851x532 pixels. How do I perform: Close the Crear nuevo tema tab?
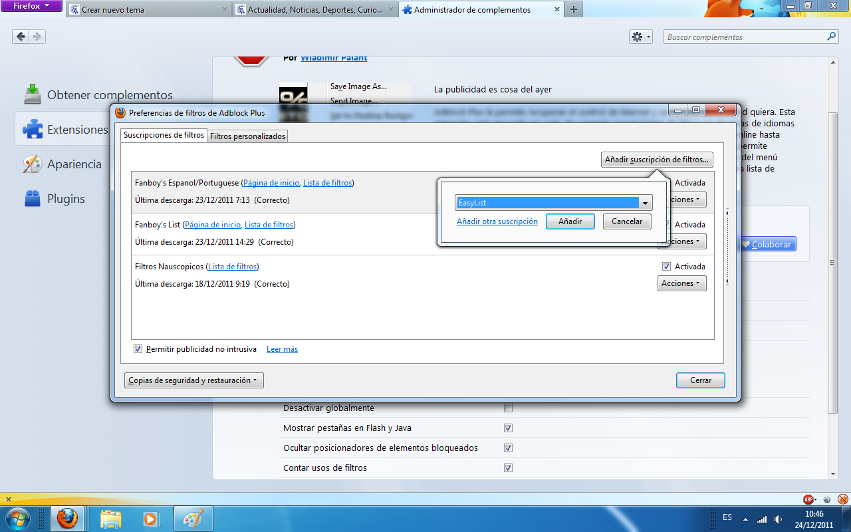point(224,10)
